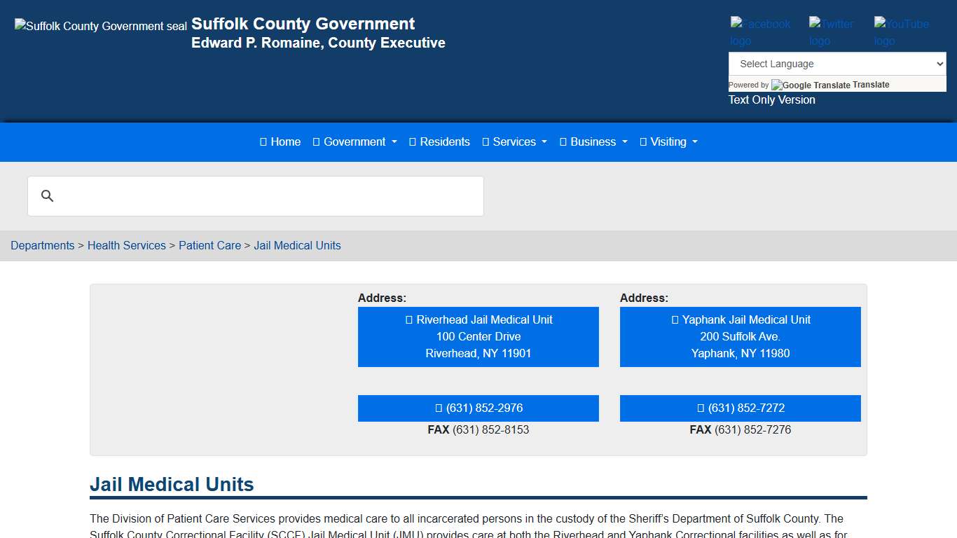This screenshot has width=957, height=538.
Task: Open the Departments breadcrumb link
Action: pyautogui.click(x=43, y=246)
